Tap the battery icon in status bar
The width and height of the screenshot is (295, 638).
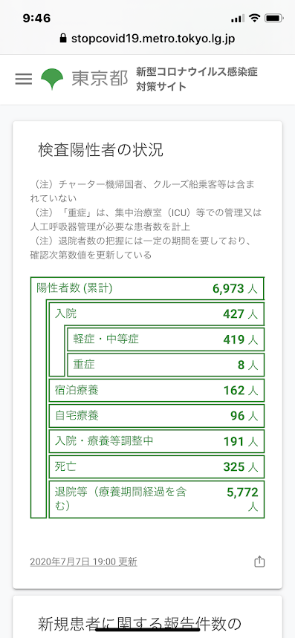pos(274,19)
